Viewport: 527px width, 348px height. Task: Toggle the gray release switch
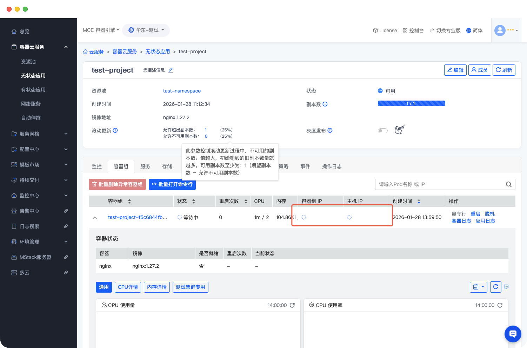382,131
